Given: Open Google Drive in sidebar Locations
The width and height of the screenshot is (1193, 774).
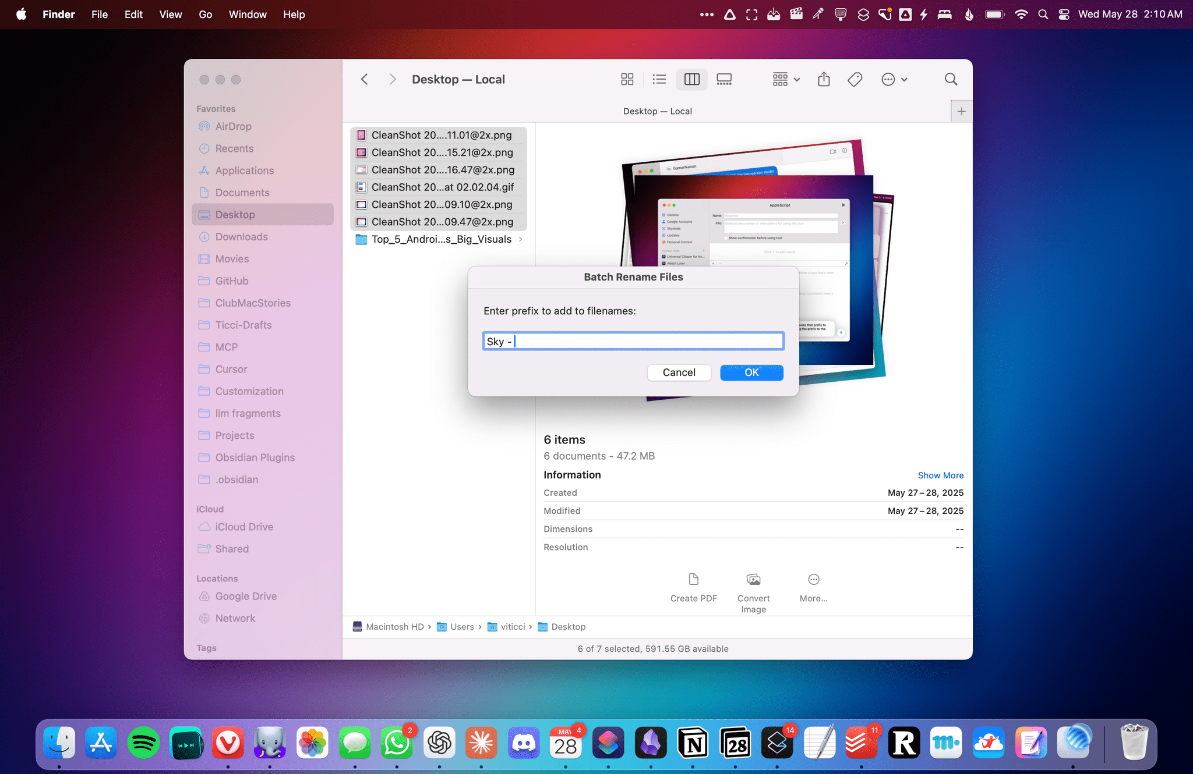Looking at the screenshot, I should pos(262,597).
